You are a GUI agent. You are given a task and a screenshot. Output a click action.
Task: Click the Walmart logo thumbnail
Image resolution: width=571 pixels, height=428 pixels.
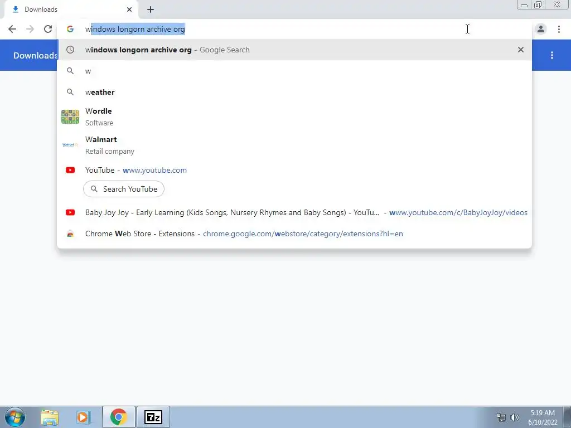click(70, 145)
